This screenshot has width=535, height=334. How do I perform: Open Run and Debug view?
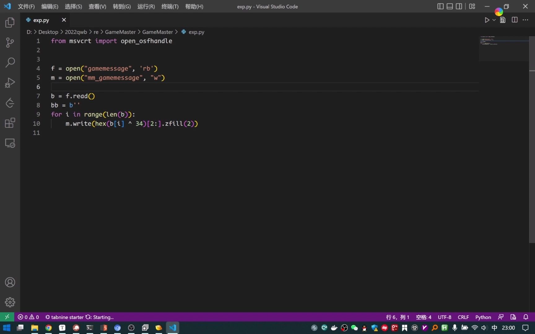pyautogui.click(x=10, y=83)
